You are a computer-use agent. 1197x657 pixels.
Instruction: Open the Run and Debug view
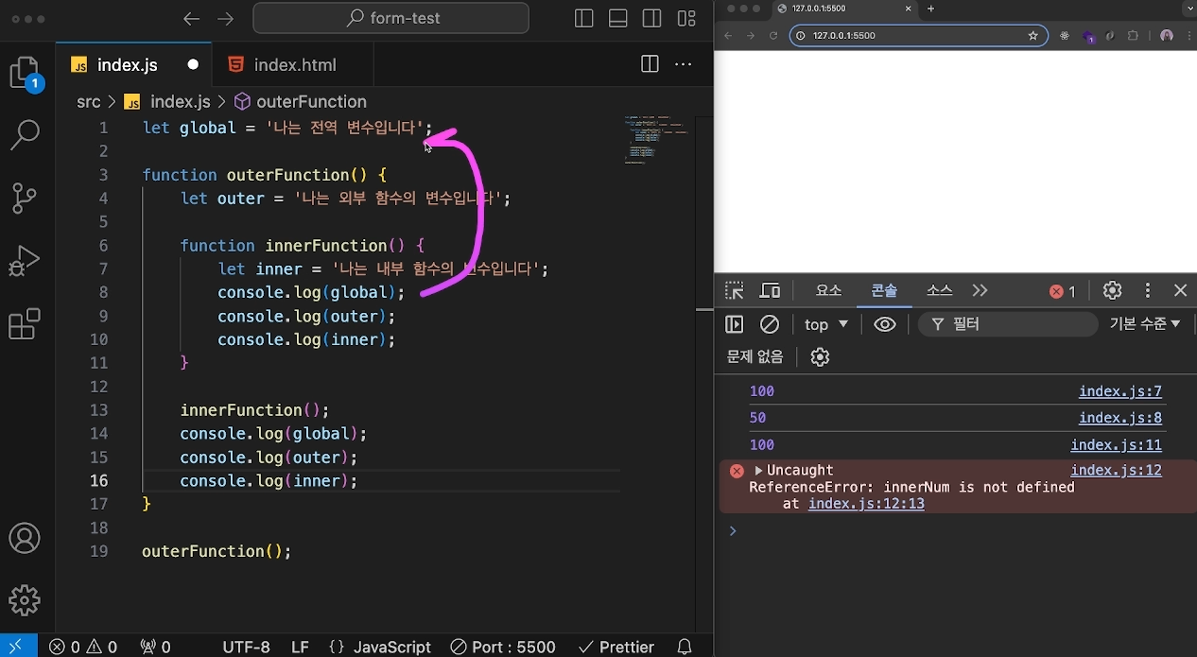[x=25, y=260]
